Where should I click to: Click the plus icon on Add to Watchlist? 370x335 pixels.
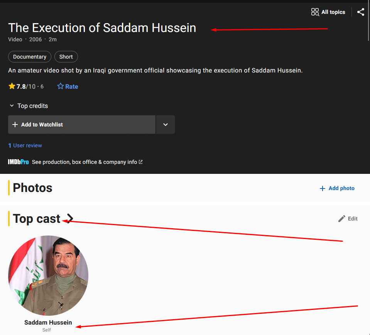pos(15,125)
